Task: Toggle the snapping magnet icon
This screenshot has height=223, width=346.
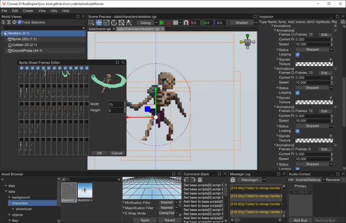Action: [186, 23]
